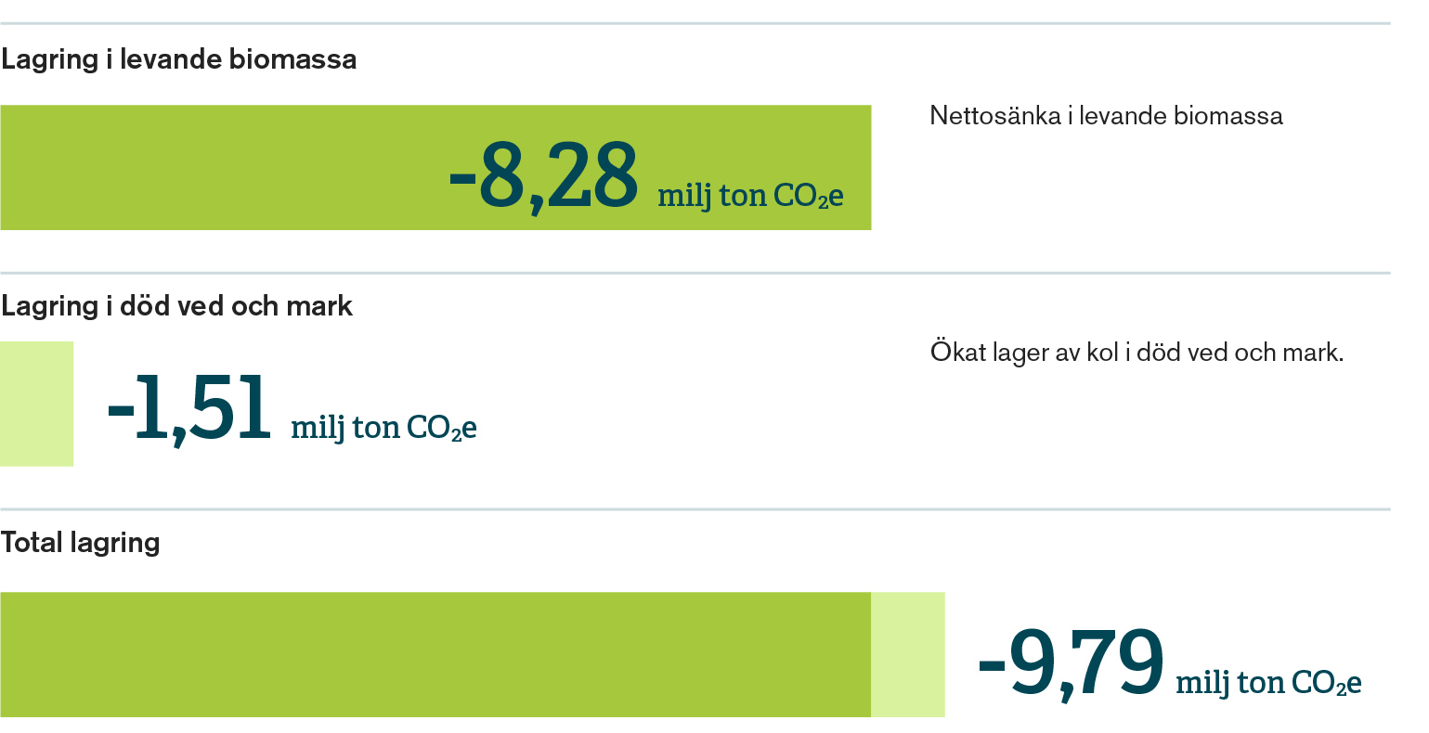
Task: Select the -8,28 value
Action: click(544, 176)
